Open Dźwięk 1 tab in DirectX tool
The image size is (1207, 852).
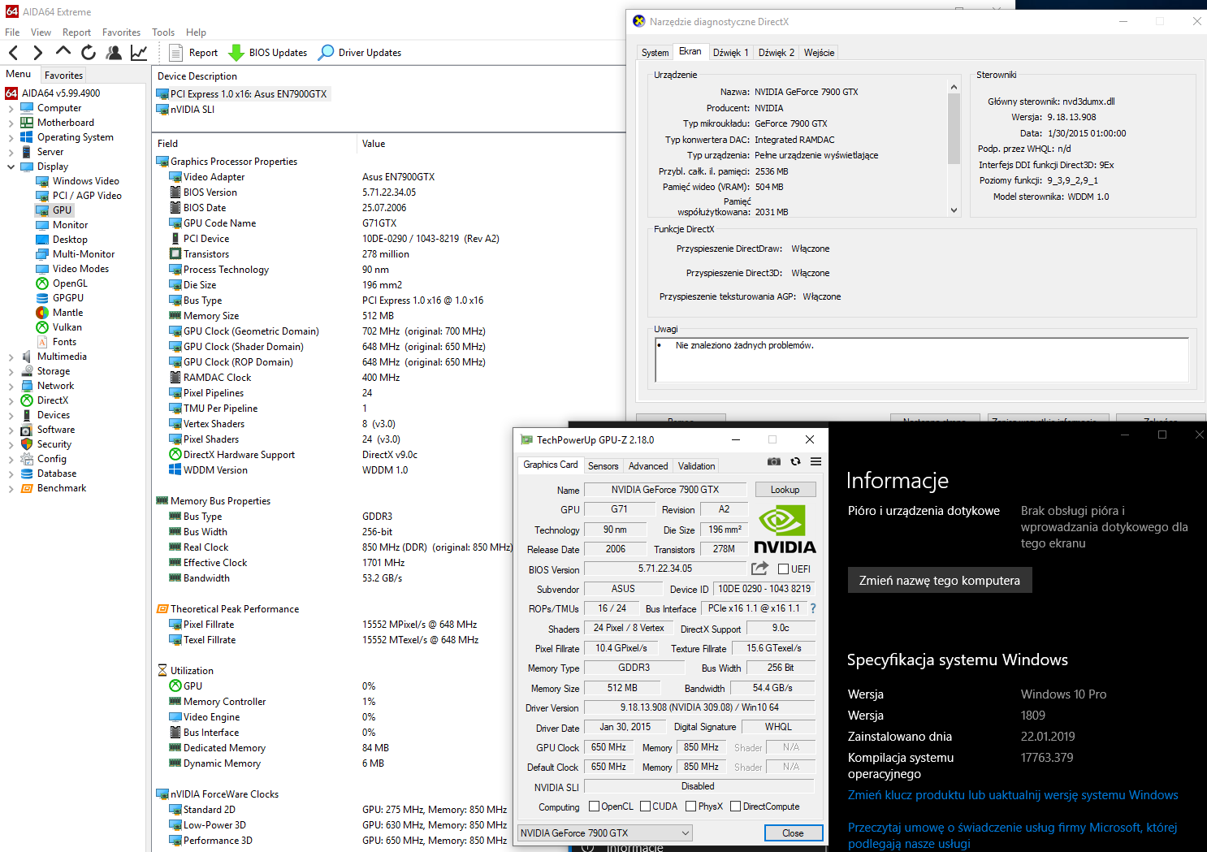(731, 52)
